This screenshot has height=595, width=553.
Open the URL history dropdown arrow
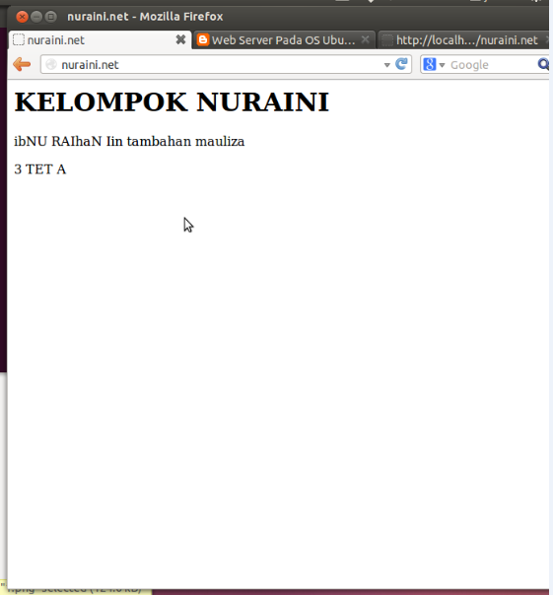[386, 65]
